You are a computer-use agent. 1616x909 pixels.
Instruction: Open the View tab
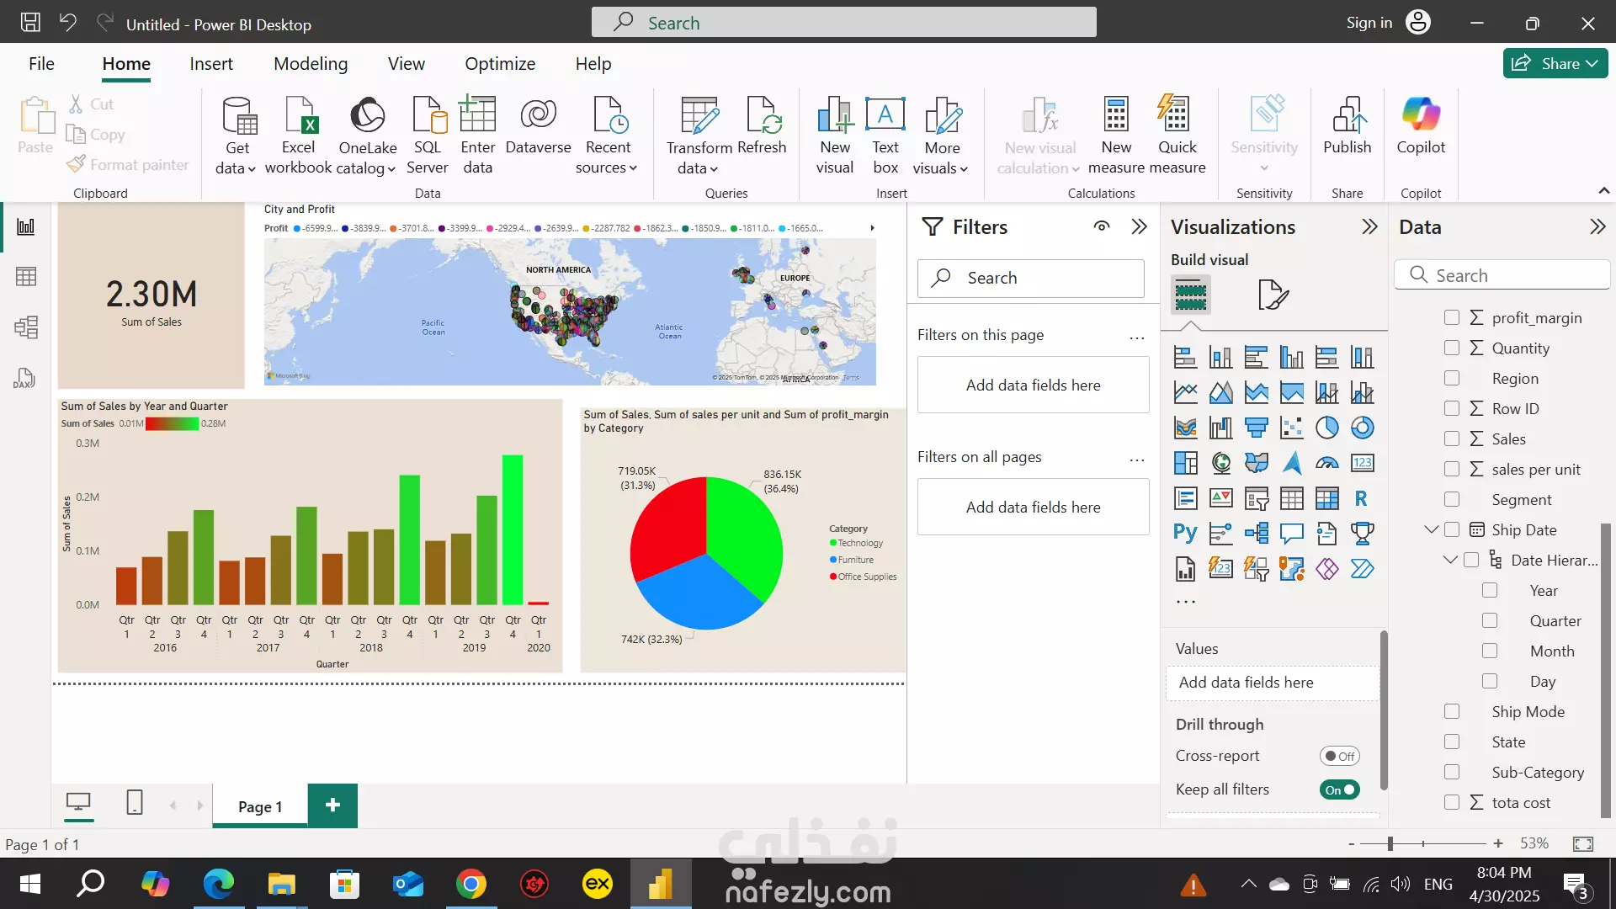(406, 64)
